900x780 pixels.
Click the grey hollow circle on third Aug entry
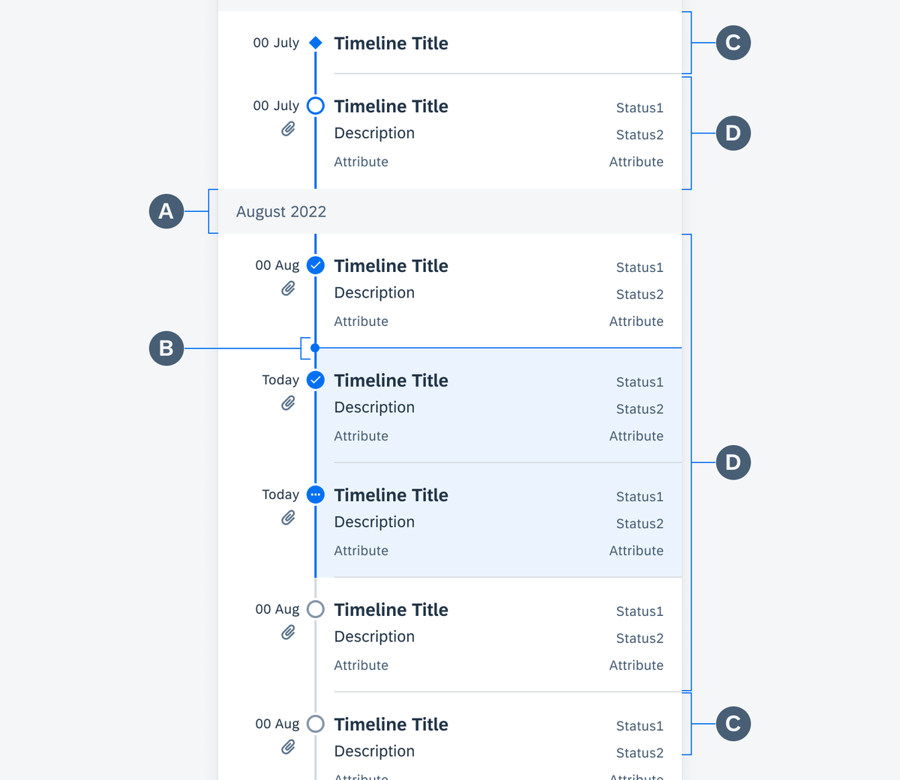tap(316, 609)
